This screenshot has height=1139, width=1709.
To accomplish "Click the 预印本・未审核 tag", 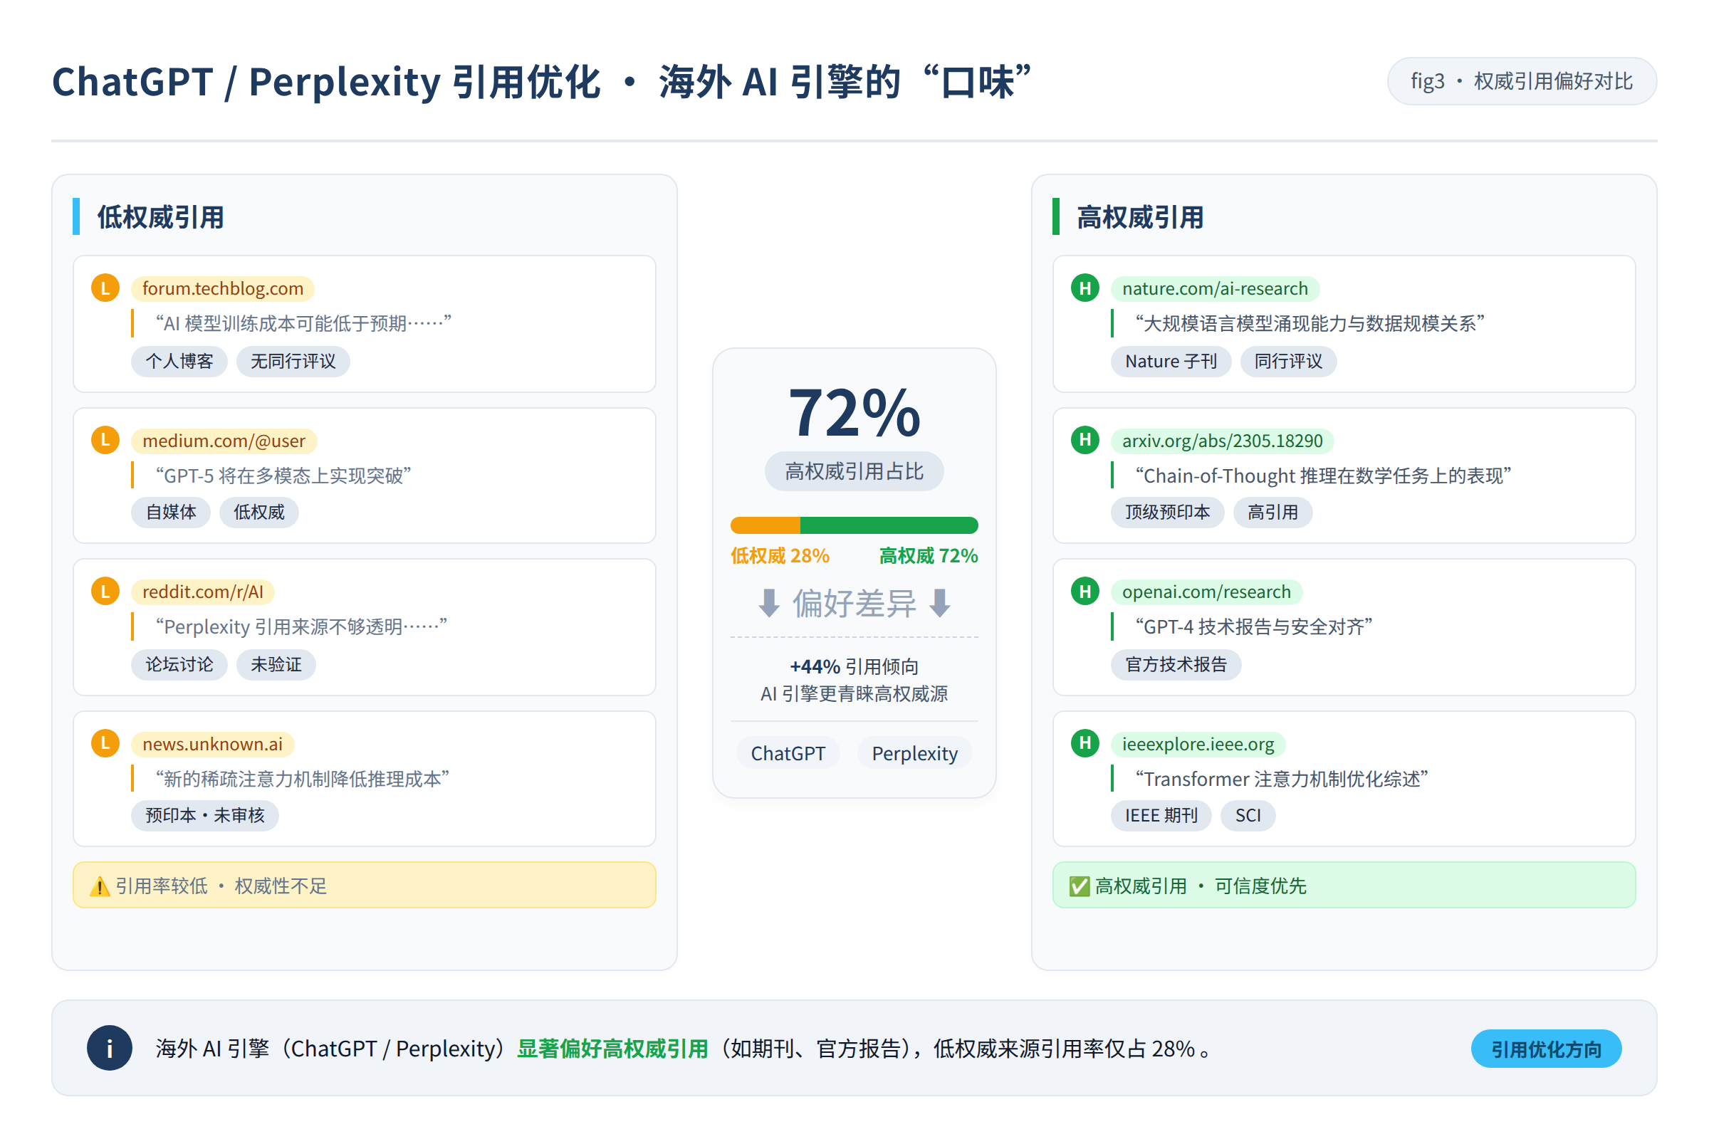I will (x=205, y=815).
